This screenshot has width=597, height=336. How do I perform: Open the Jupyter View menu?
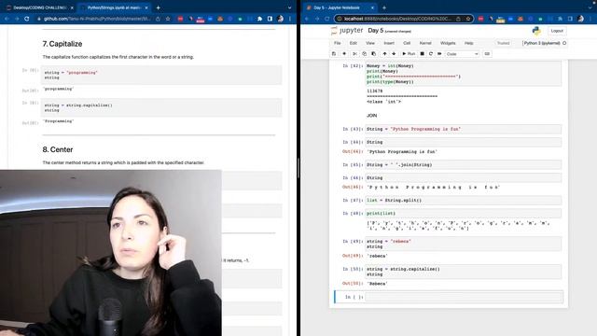370,43
